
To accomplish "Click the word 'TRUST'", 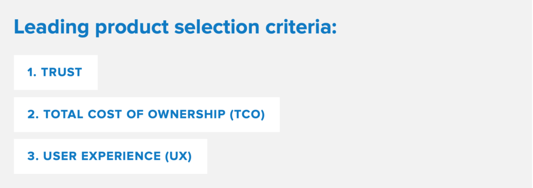I will [61, 72].
